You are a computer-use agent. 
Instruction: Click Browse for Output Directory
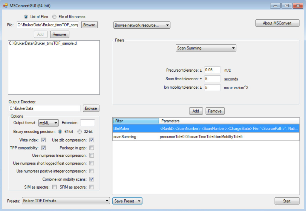pos(91,108)
